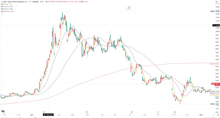
Task: Collapse the indicator legend with chevron arrow
Action: tap(2, 14)
